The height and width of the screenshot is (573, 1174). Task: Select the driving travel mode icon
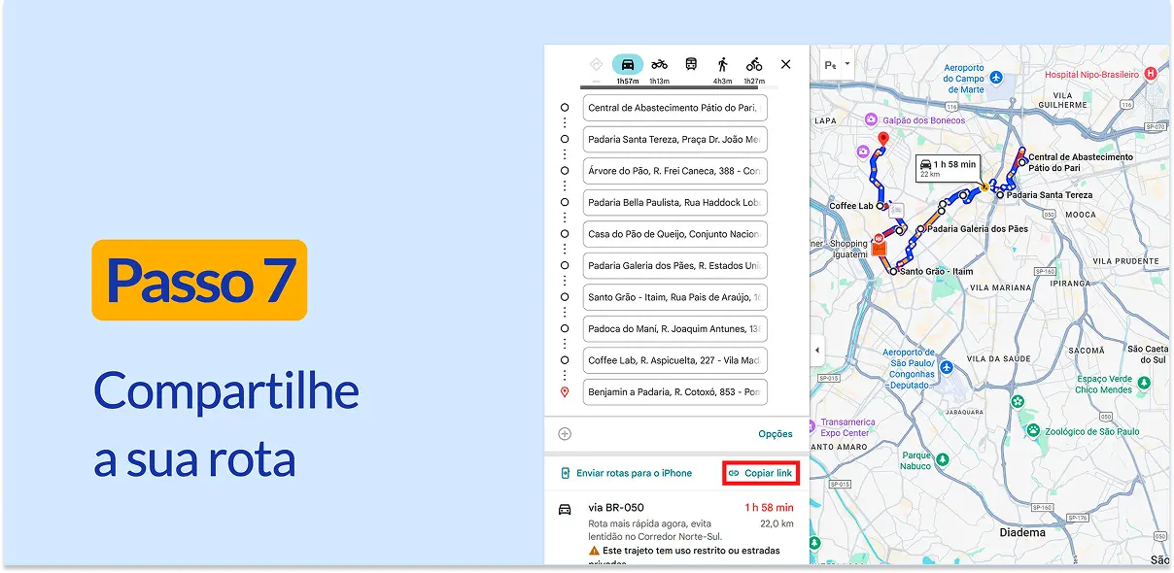628,64
